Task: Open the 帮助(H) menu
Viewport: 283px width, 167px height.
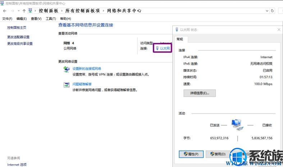Action: click(65, 19)
